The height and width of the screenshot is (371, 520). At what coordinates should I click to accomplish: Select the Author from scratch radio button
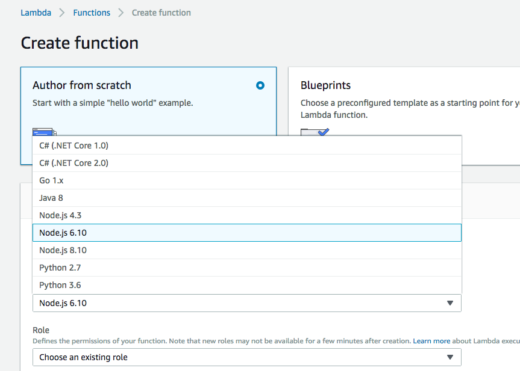(x=260, y=85)
